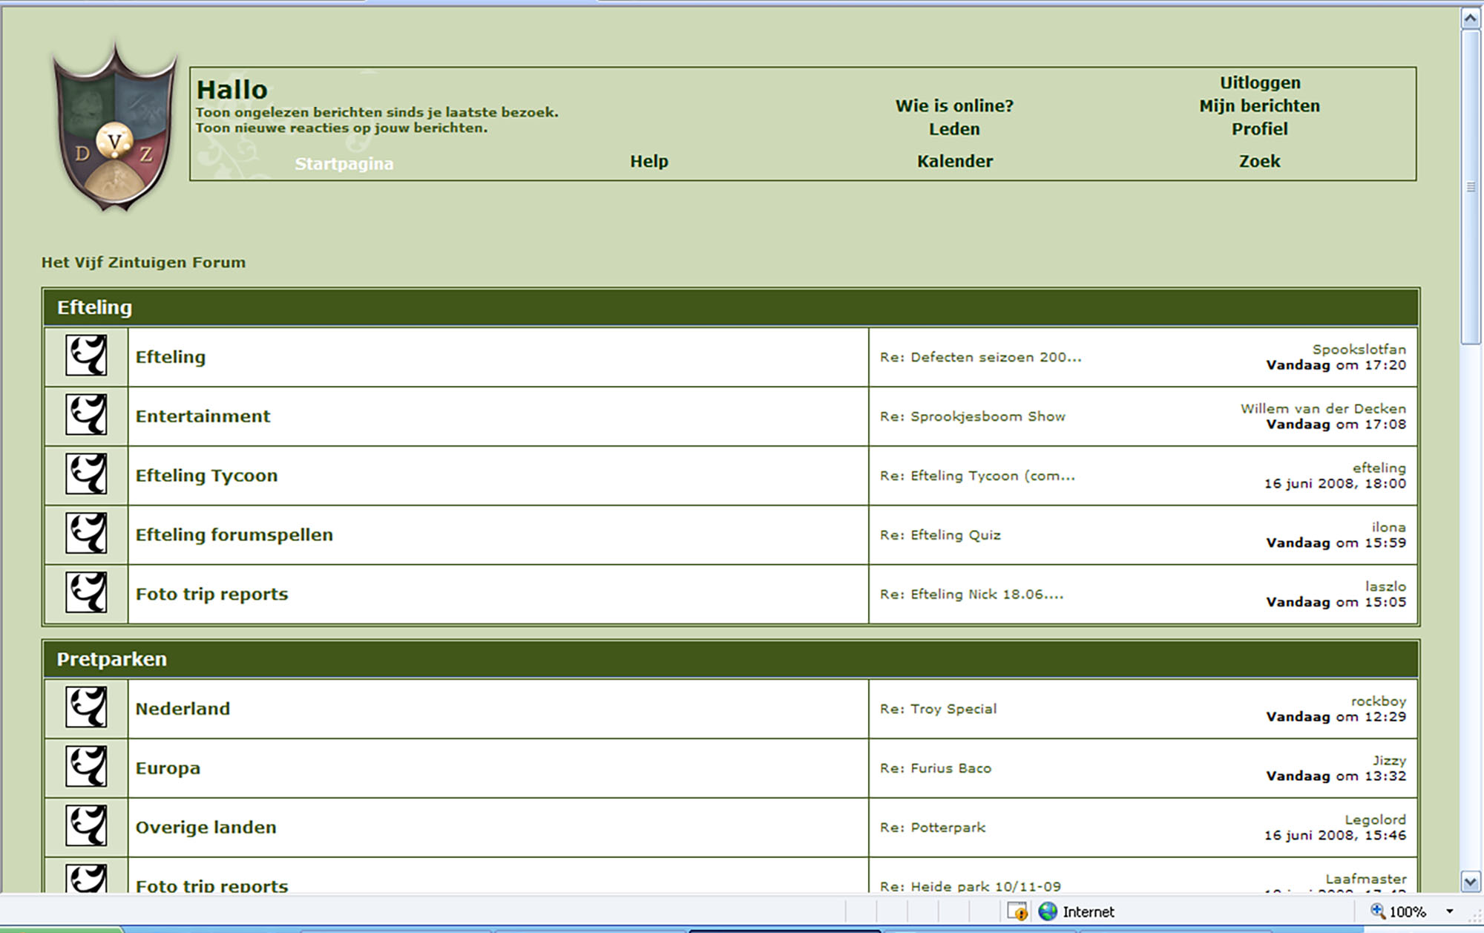
Task: View Jizzy's profile
Action: pos(1389,760)
